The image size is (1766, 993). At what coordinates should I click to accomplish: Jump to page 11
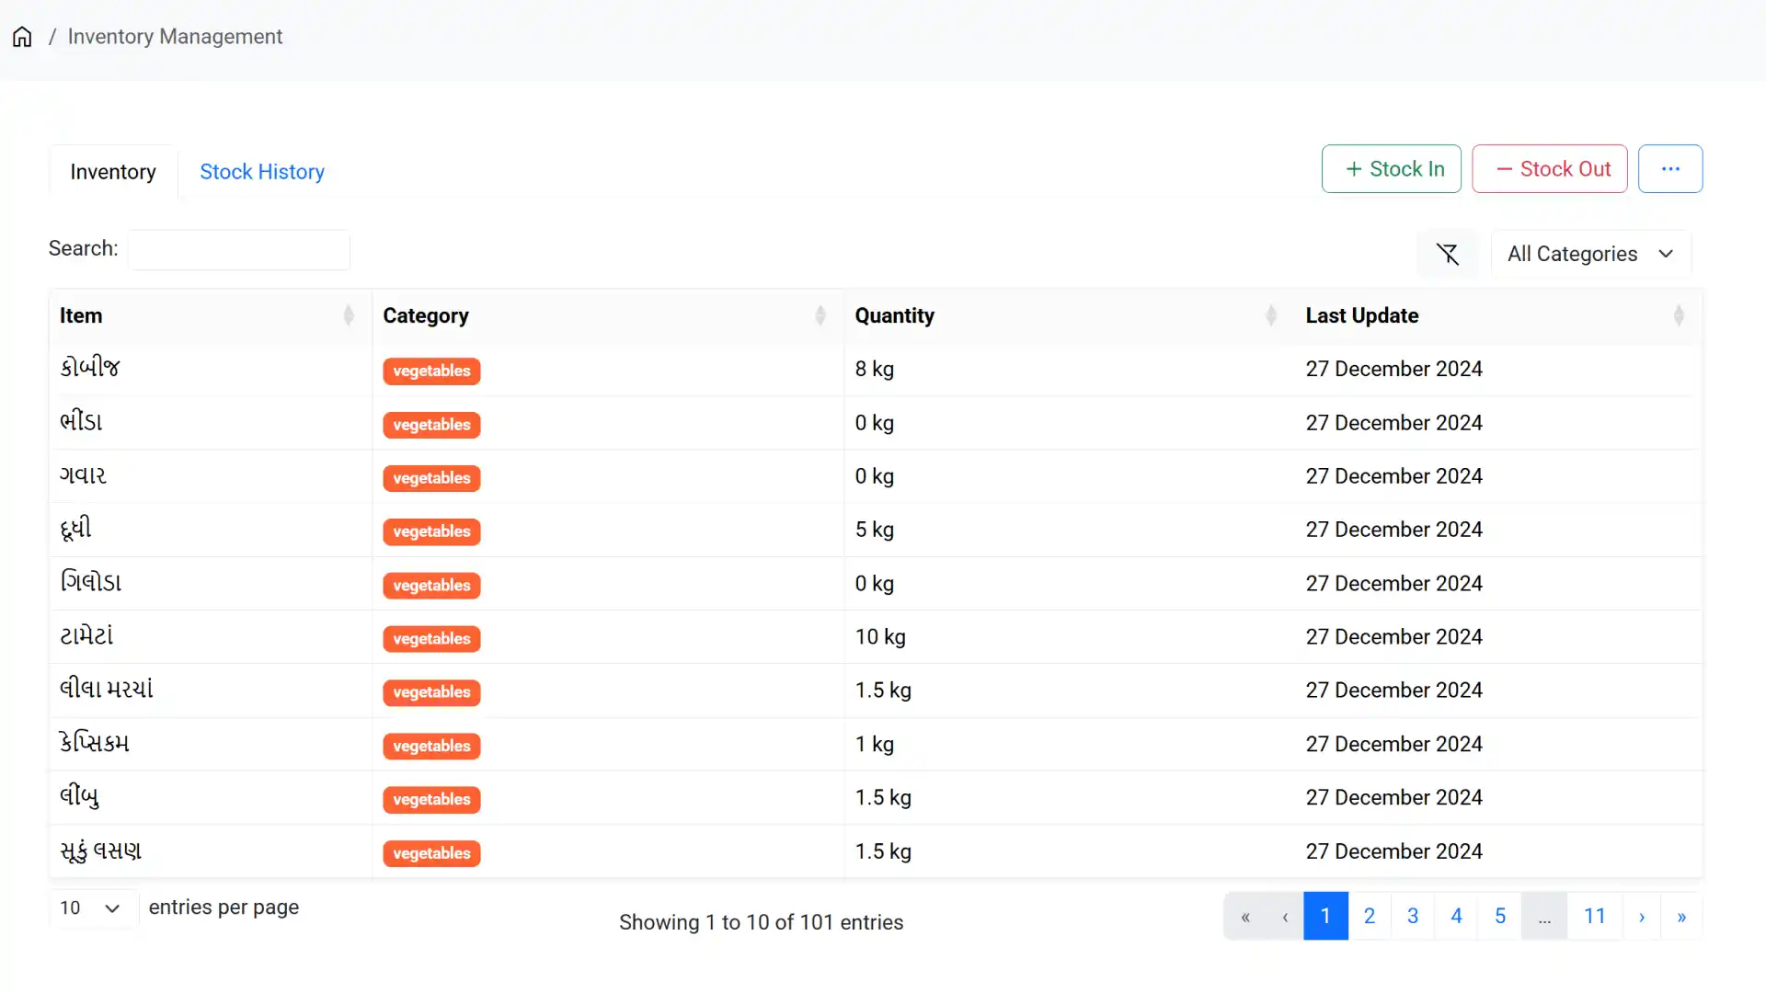[1594, 917]
